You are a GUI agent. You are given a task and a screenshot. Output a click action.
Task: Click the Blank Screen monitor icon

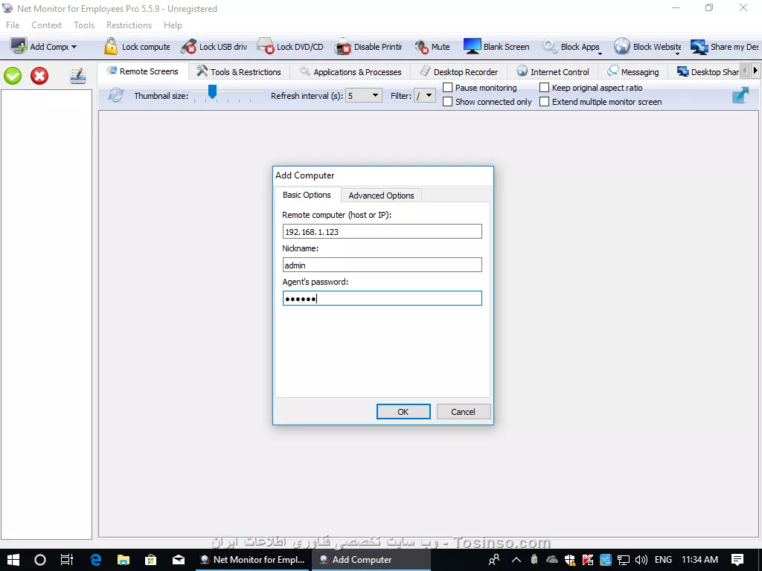click(472, 47)
